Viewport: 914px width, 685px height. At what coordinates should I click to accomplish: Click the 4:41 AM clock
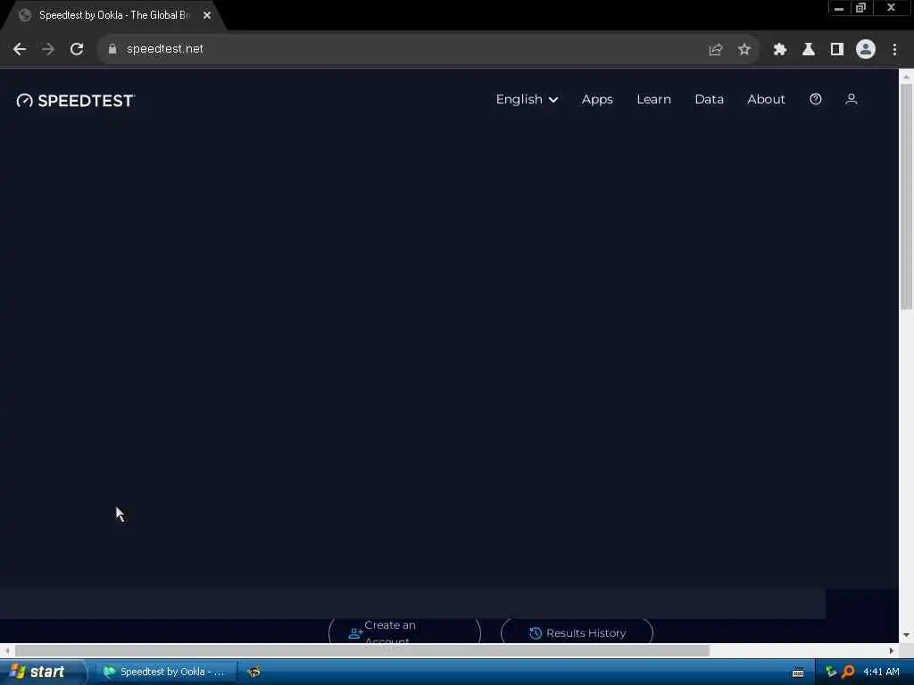(x=881, y=672)
